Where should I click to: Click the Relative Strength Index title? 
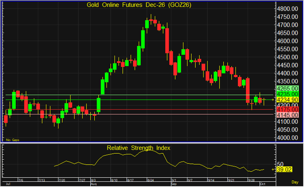coord(138,148)
